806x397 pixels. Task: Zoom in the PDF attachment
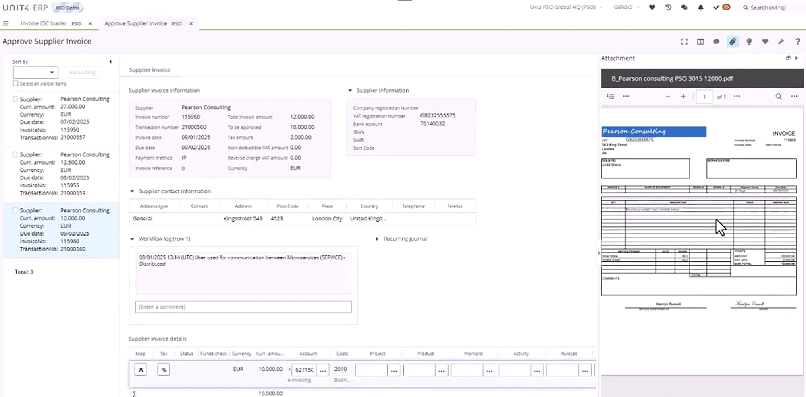pyautogui.click(x=683, y=96)
